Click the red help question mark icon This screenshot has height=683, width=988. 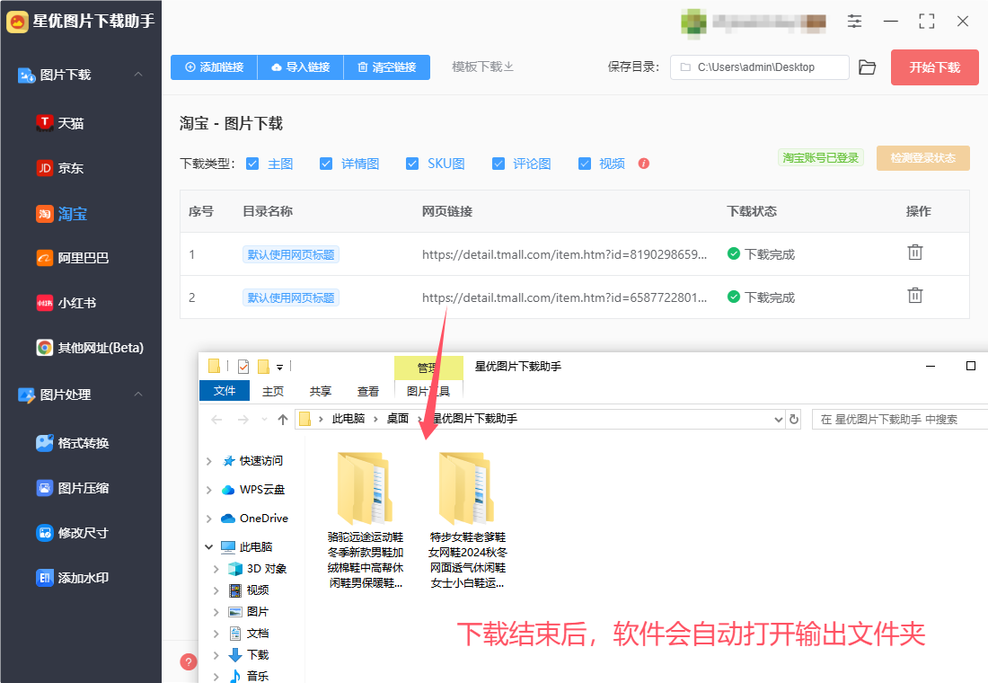(x=189, y=661)
